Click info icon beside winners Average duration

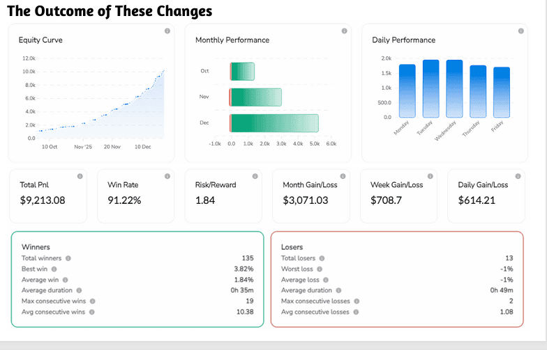click(80, 290)
